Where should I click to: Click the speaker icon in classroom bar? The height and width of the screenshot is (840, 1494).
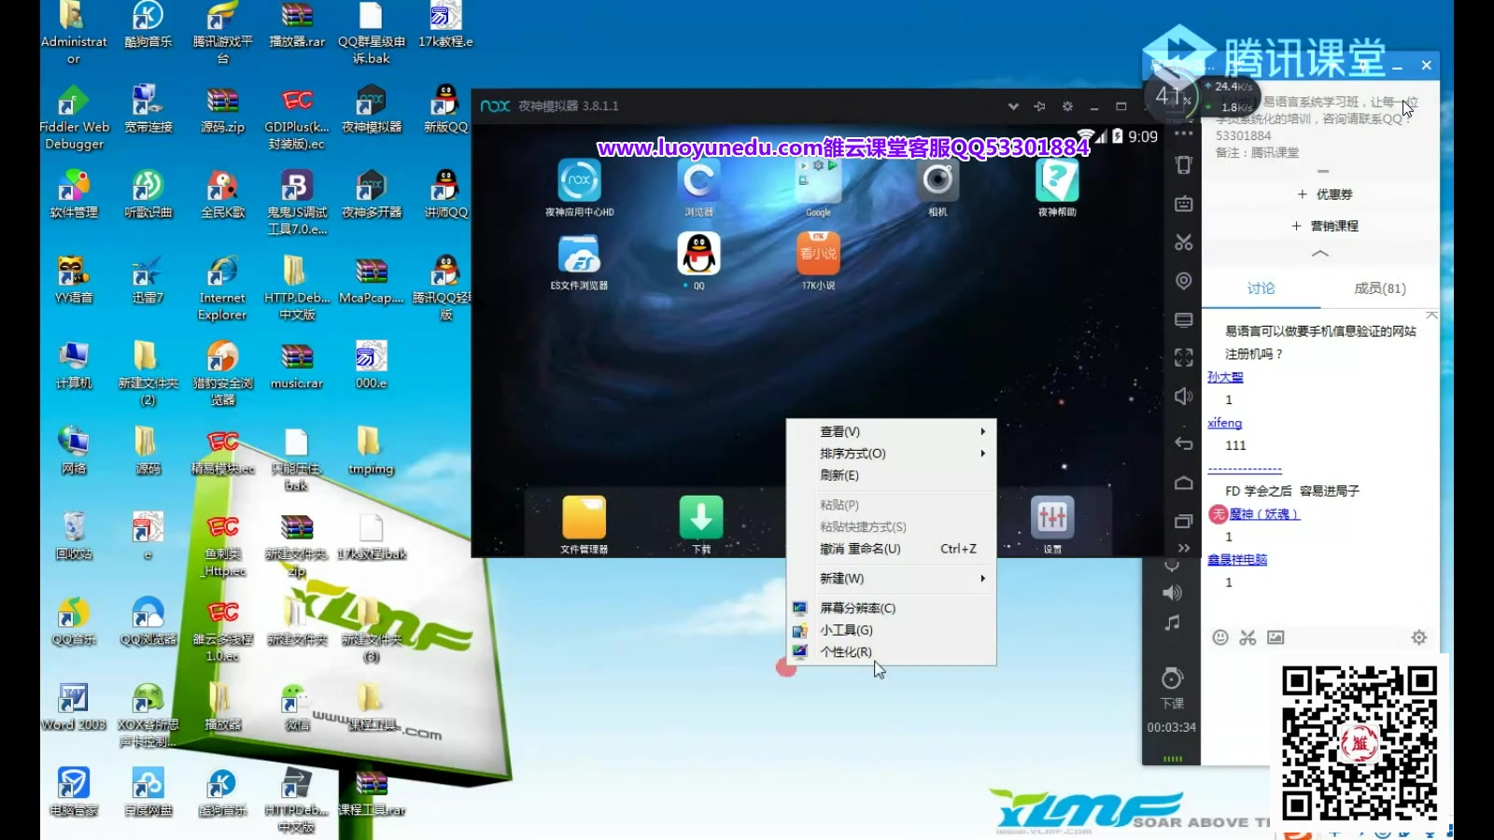point(1172,593)
